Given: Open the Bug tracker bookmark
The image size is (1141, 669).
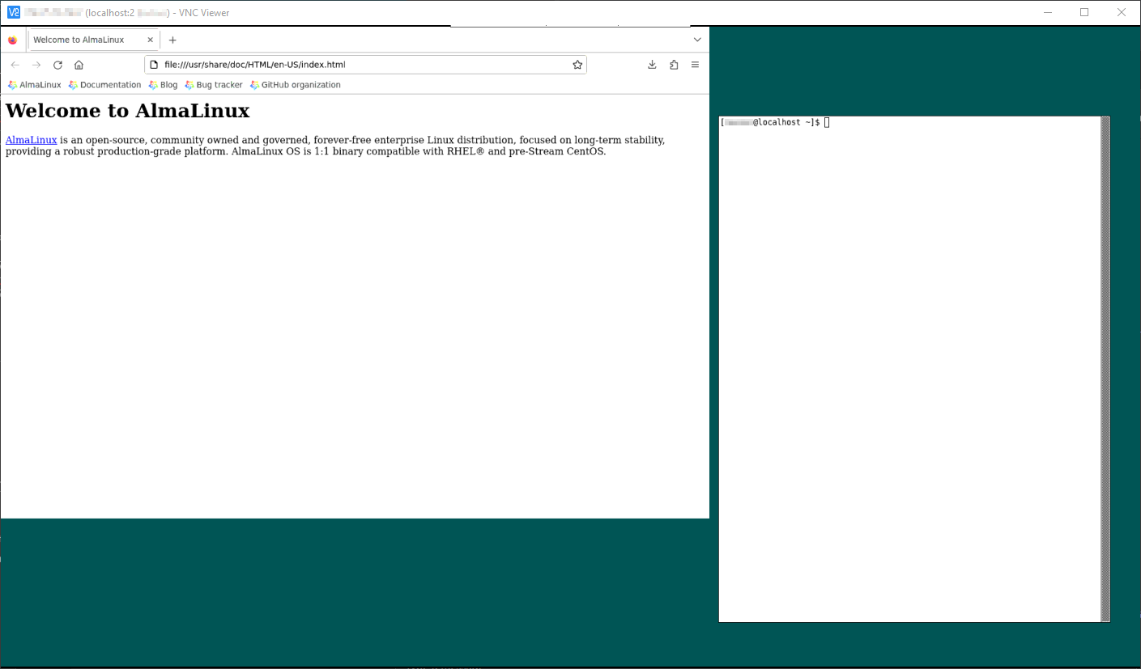Looking at the screenshot, I should [x=213, y=85].
